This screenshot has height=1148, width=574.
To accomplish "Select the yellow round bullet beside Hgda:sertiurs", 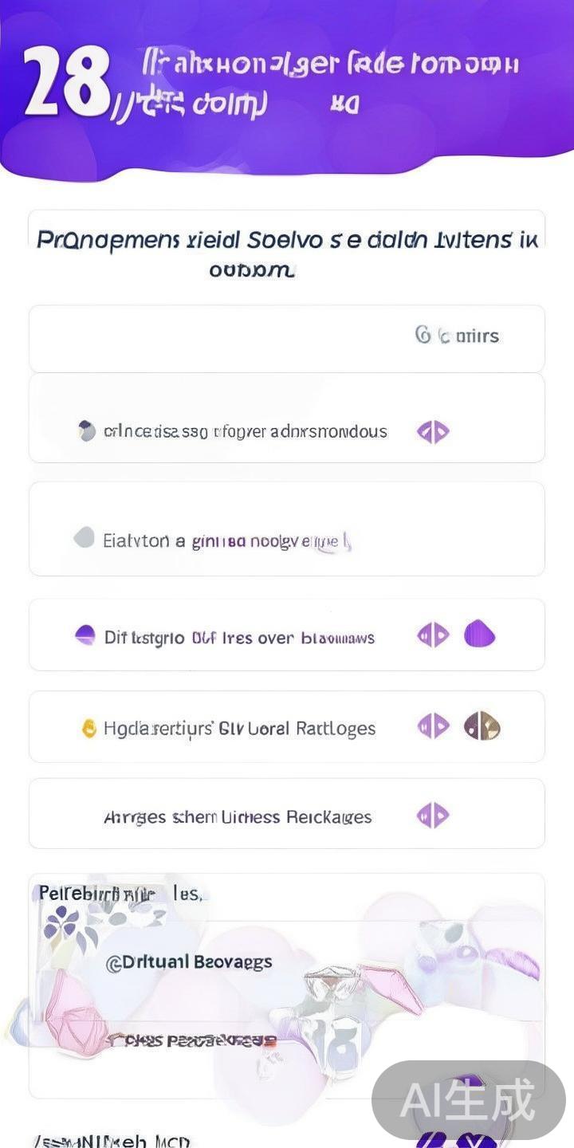I will coord(89,728).
